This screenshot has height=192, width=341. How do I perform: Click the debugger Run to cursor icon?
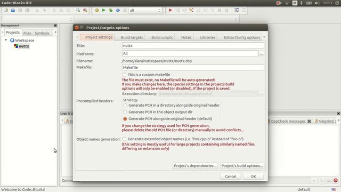pyautogui.click(x=177, y=10)
